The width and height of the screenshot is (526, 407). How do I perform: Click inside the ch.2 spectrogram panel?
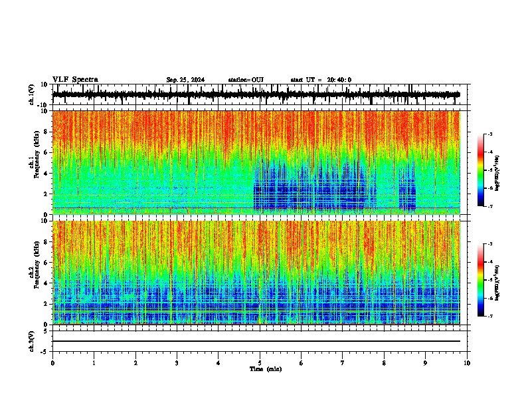(256, 273)
